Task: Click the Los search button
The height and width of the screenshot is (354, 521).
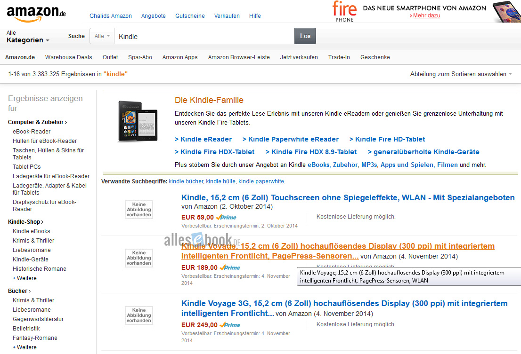Action: [x=305, y=36]
